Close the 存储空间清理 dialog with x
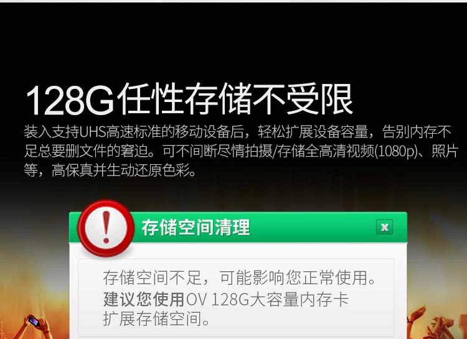467x339 pixels. (385, 227)
